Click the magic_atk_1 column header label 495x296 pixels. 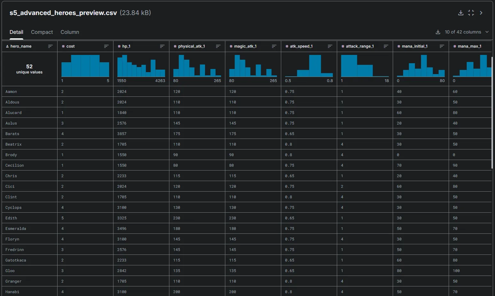pos(245,46)
